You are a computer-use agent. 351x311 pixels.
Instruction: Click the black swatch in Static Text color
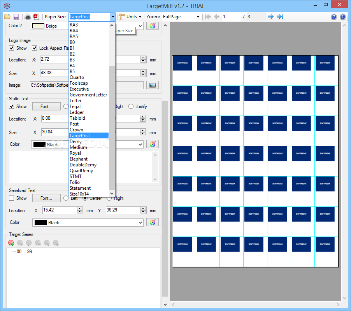point(39,145)
